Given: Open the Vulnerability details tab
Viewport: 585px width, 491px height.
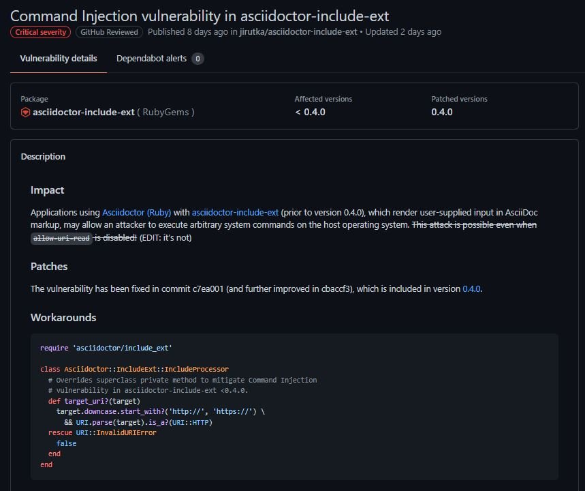Looking at the screenshot, I should [x=59, y=59].
